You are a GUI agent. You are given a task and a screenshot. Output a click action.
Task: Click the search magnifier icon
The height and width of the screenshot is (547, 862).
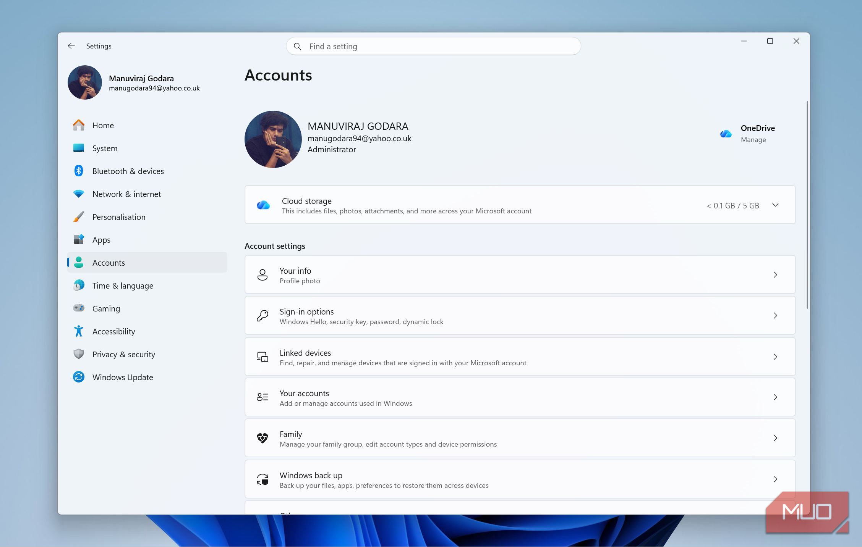click(297, 46)
